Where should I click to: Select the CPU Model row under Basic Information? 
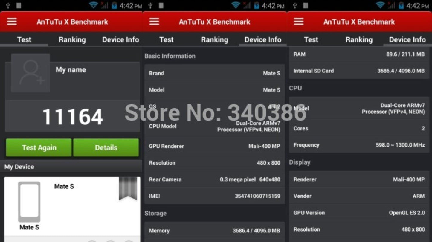click(215, 127)
